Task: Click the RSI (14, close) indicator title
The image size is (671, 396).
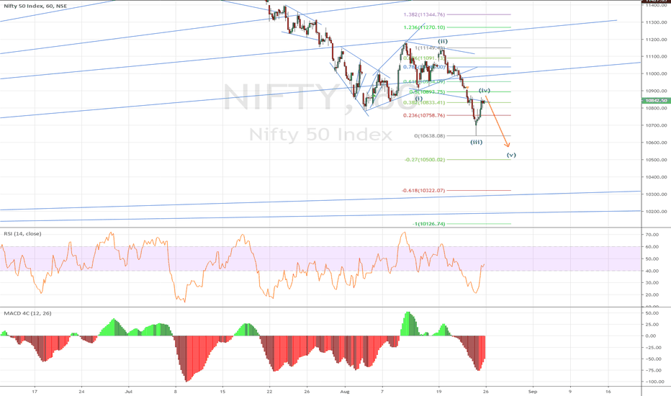Action: point(23,234)
